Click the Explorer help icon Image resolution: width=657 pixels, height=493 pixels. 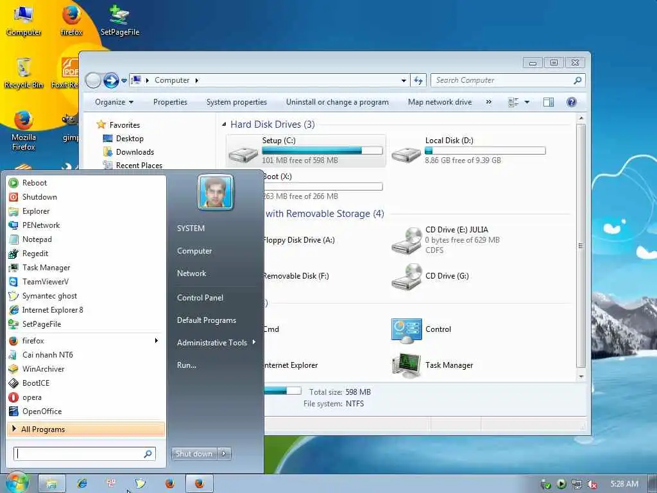571,102
